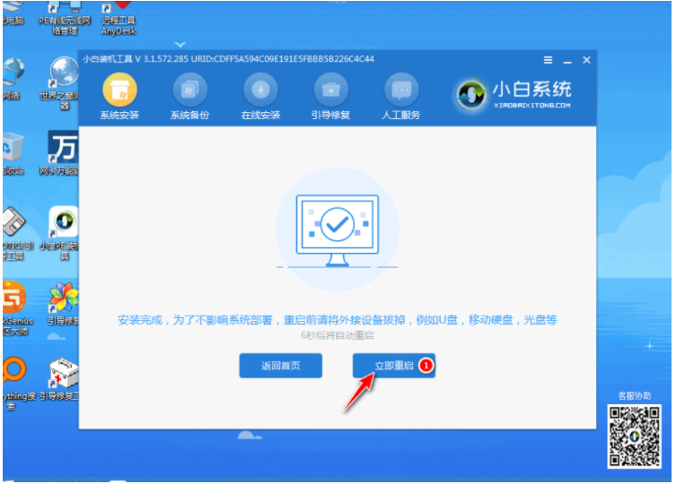Viewport: 676px width, 484px height.
Task: Open the 人工服务 tab icon
Action: pos(401,89)
